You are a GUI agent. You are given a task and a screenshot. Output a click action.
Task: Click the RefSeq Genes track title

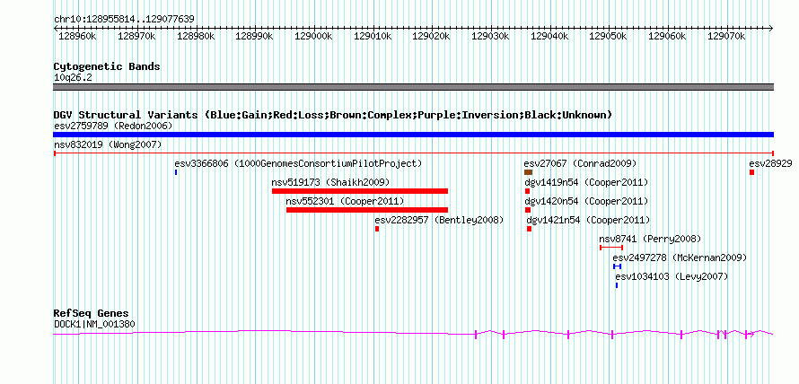[x=91, y=313]
